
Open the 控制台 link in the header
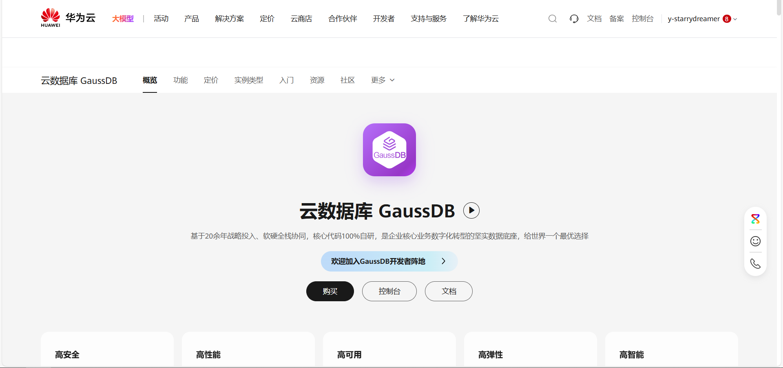643,19
